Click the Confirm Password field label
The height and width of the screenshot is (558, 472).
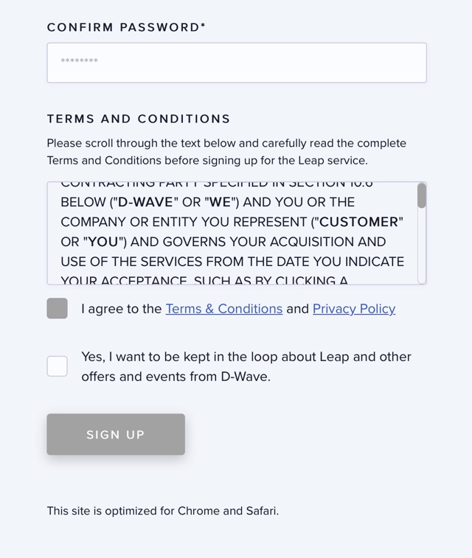point(126,27)
